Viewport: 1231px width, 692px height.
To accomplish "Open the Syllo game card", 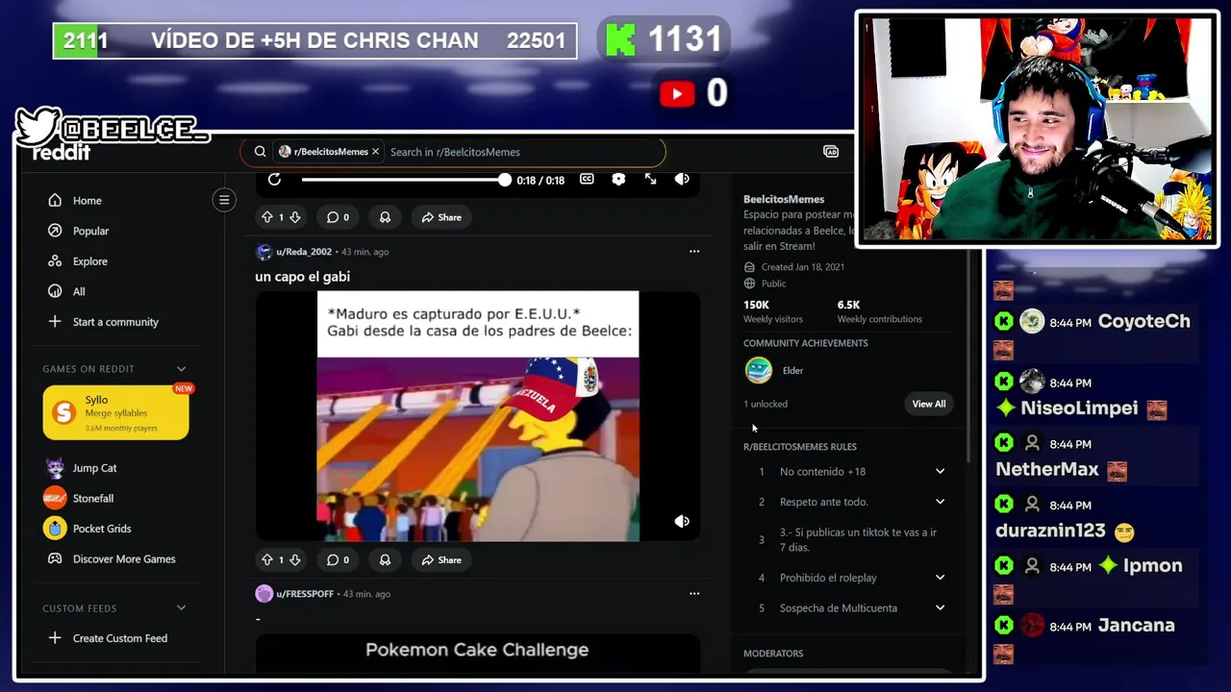I will 115,412.
